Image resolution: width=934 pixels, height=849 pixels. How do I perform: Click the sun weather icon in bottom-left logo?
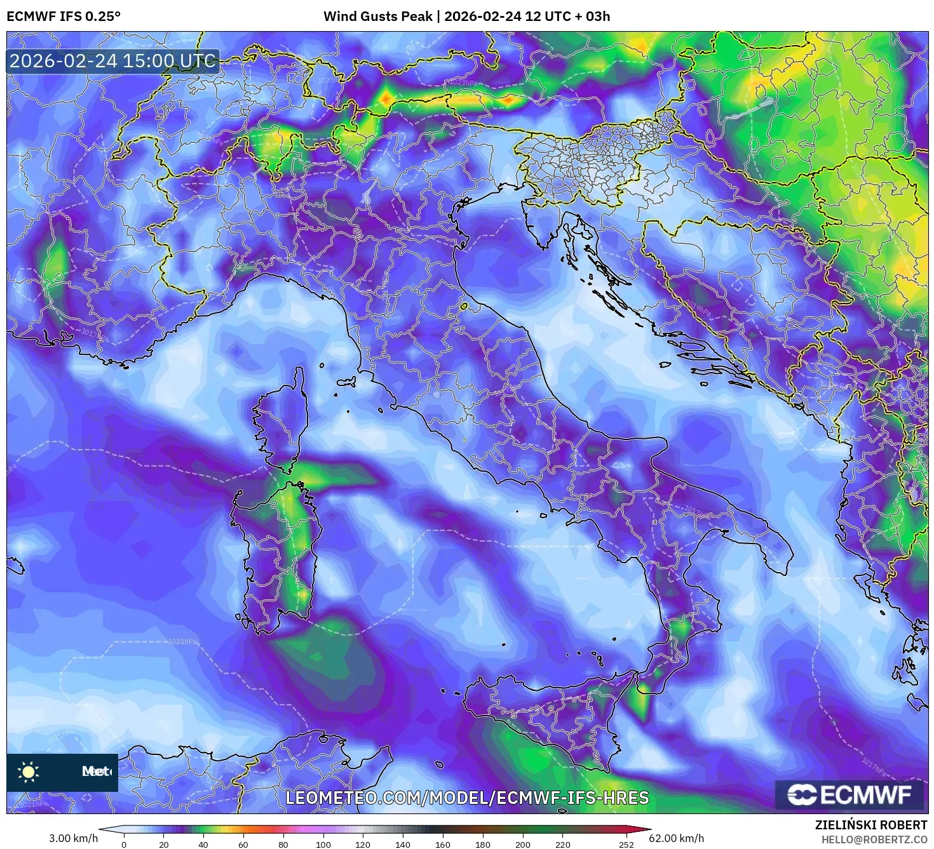29,772
